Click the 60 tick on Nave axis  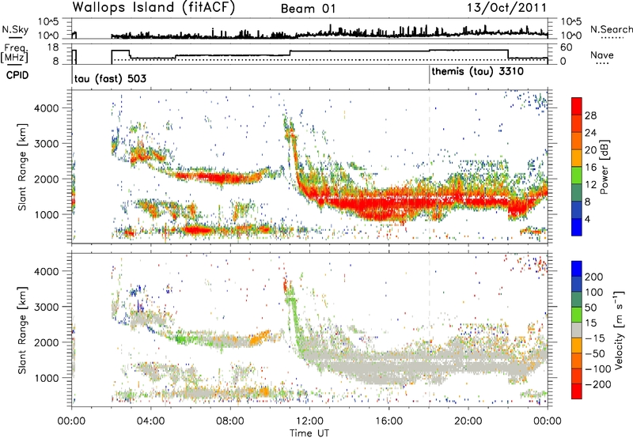click(x=566, y=47)
